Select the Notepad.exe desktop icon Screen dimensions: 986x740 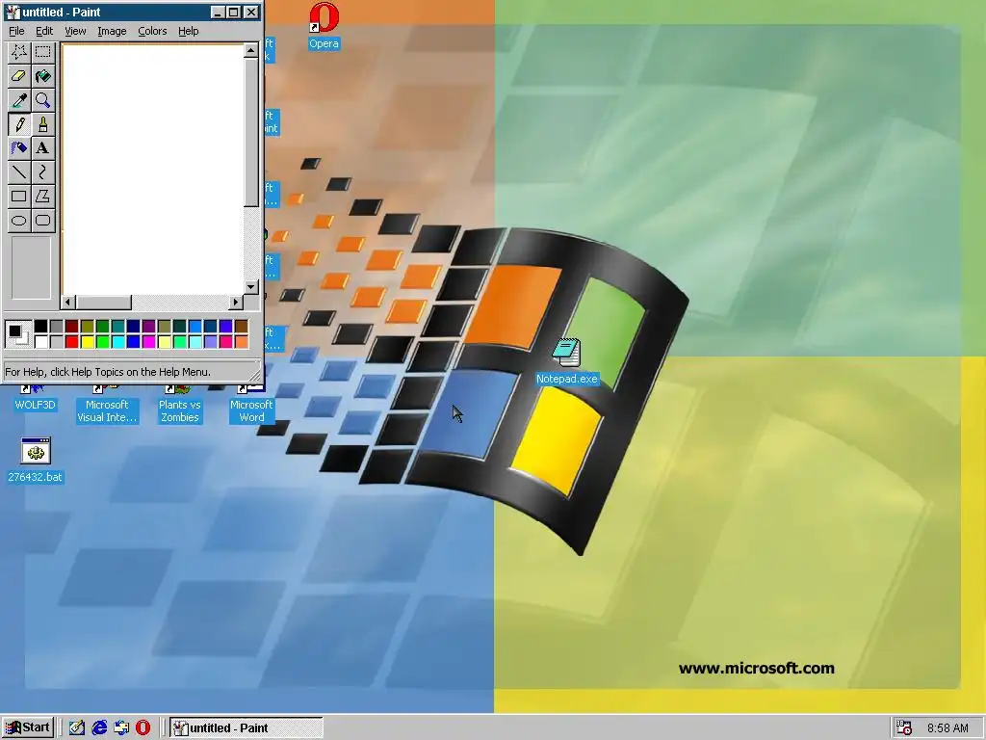[x=566, y=362]
